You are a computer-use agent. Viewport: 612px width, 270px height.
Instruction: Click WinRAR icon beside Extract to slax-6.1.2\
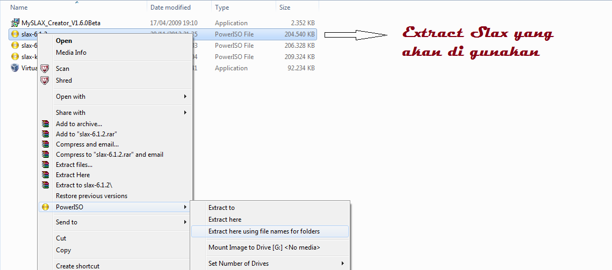click(46, 185)
